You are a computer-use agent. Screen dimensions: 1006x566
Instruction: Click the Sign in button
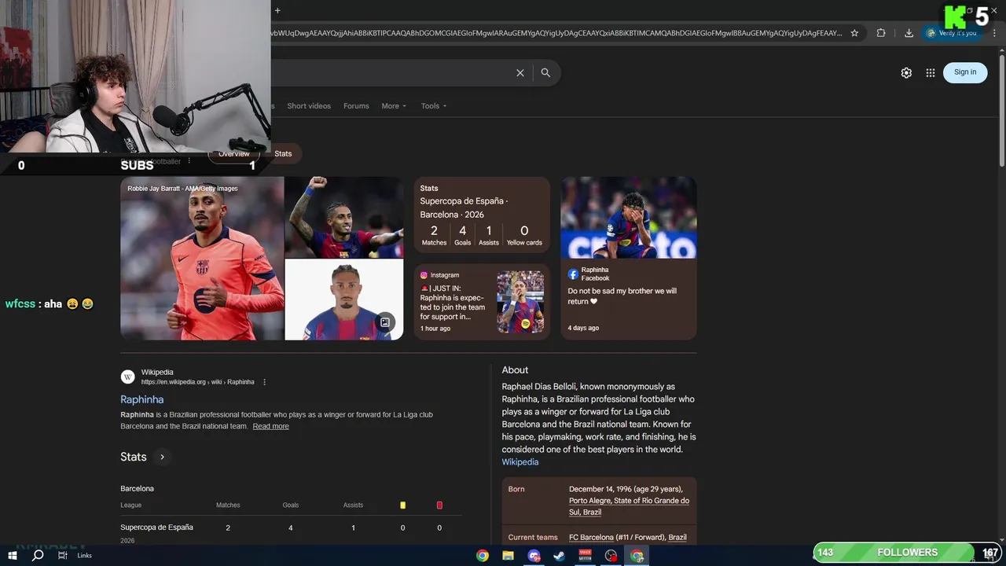965,72
